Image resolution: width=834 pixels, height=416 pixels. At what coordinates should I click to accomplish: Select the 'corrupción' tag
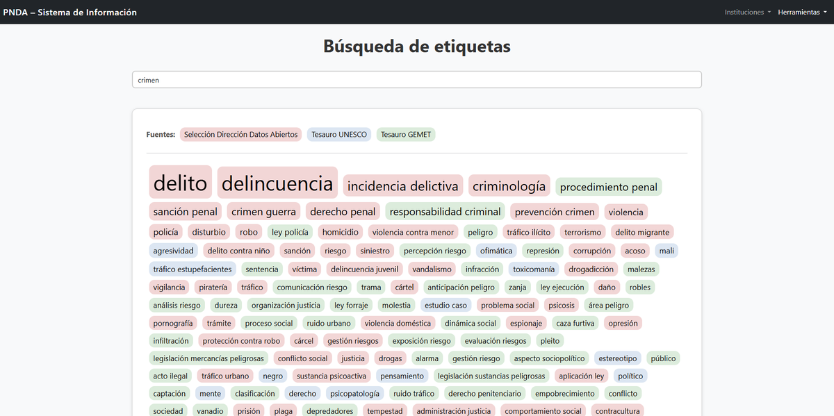pyautogui.click(x=592, y=251)
